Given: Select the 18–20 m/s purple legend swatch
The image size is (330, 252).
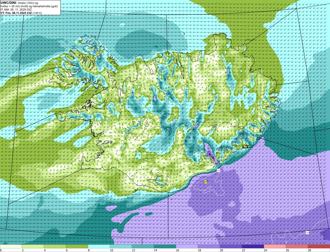Looking at the screenshot, I should pyautogui.click(x=209, y=247).
